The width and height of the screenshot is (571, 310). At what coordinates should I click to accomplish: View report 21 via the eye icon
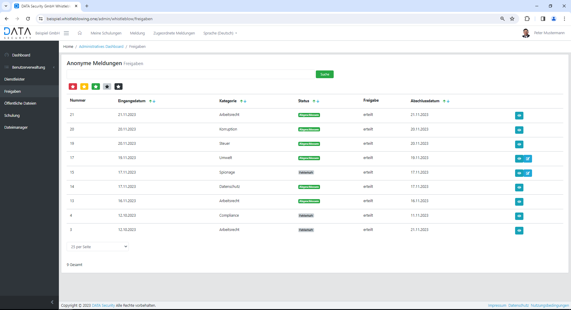[519, 116]
